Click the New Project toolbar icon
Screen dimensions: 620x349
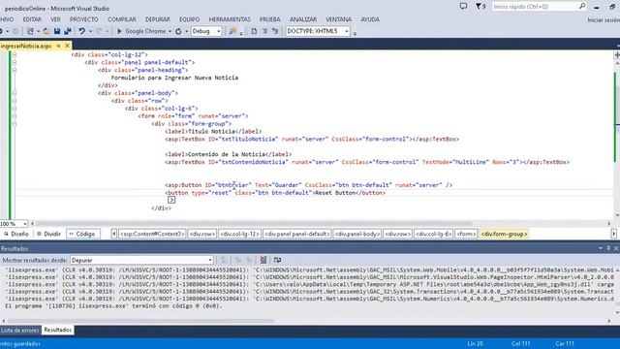coord(30,31)
